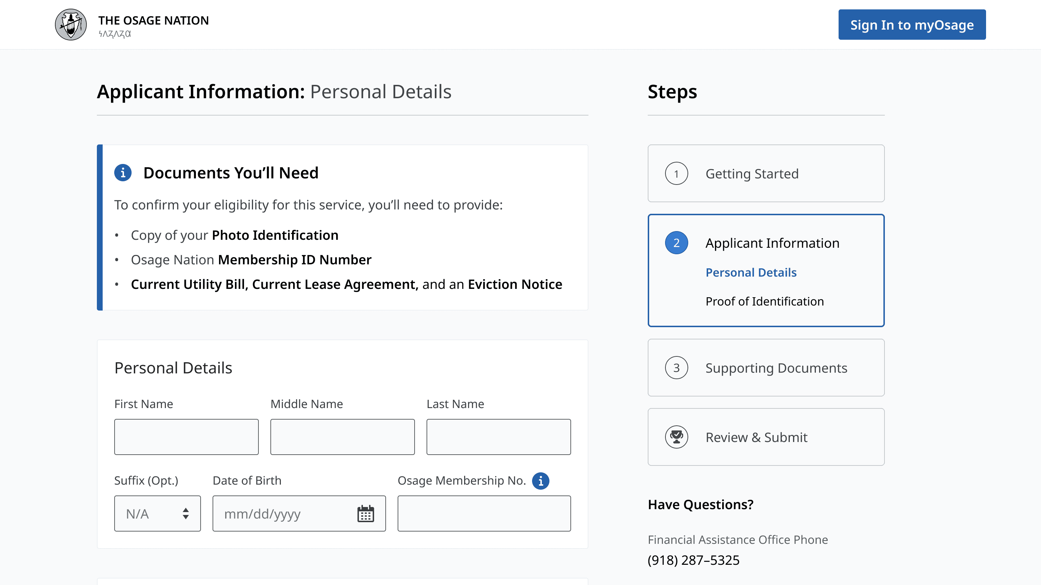1041x585 pixels.
Task: Click the Osage Membership No. info icon
Action: (540, 481)
